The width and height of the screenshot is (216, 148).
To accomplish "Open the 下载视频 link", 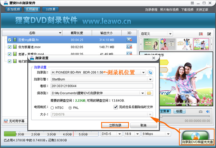I will [x=187, y=10].
